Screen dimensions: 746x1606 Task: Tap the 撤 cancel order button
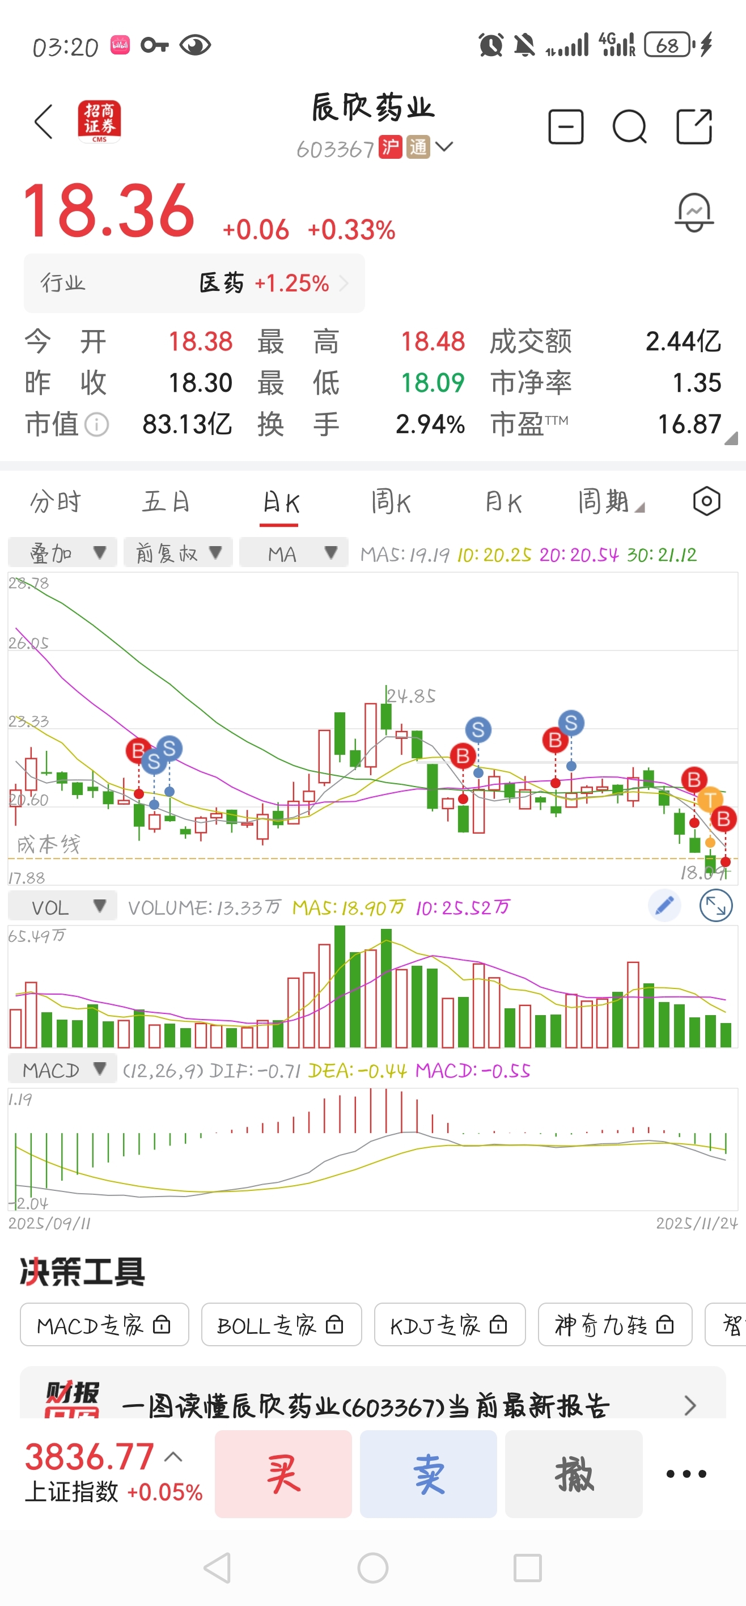pos(574,1474)
